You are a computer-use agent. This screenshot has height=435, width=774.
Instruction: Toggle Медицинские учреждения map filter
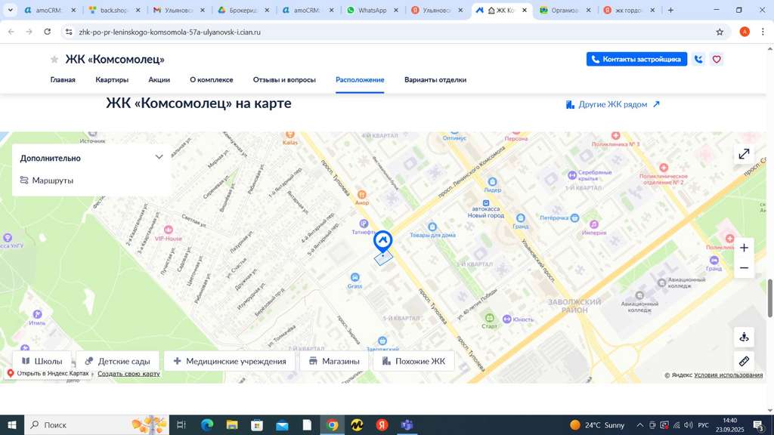point(229,361)
